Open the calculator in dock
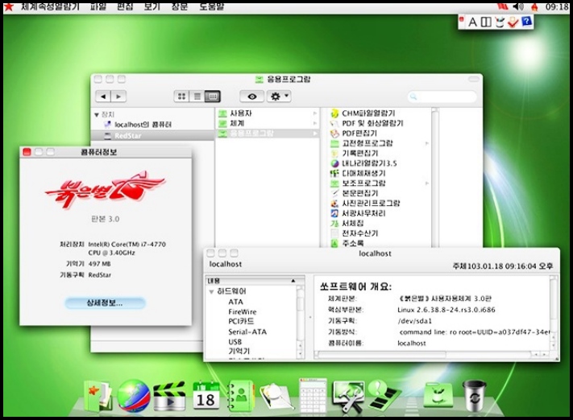Viewport: 573px width, 420px height. point(313,397)
